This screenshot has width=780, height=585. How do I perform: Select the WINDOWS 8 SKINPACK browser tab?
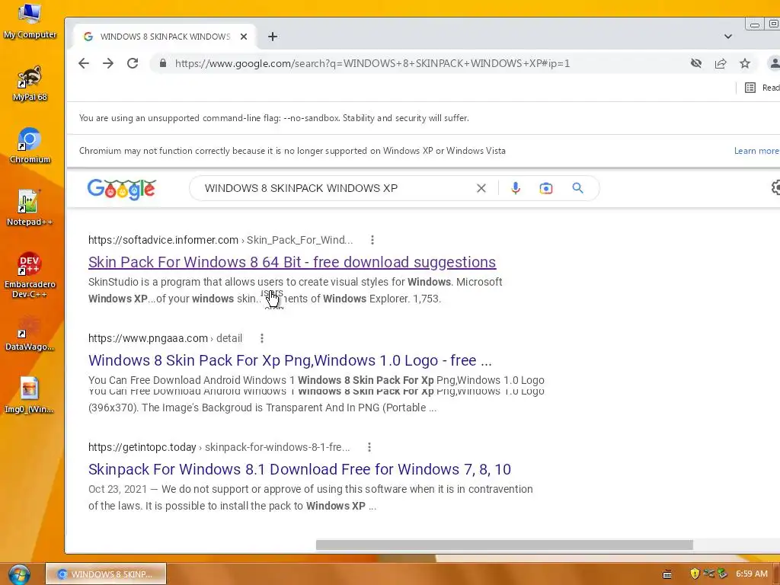(x=165, y=37)
